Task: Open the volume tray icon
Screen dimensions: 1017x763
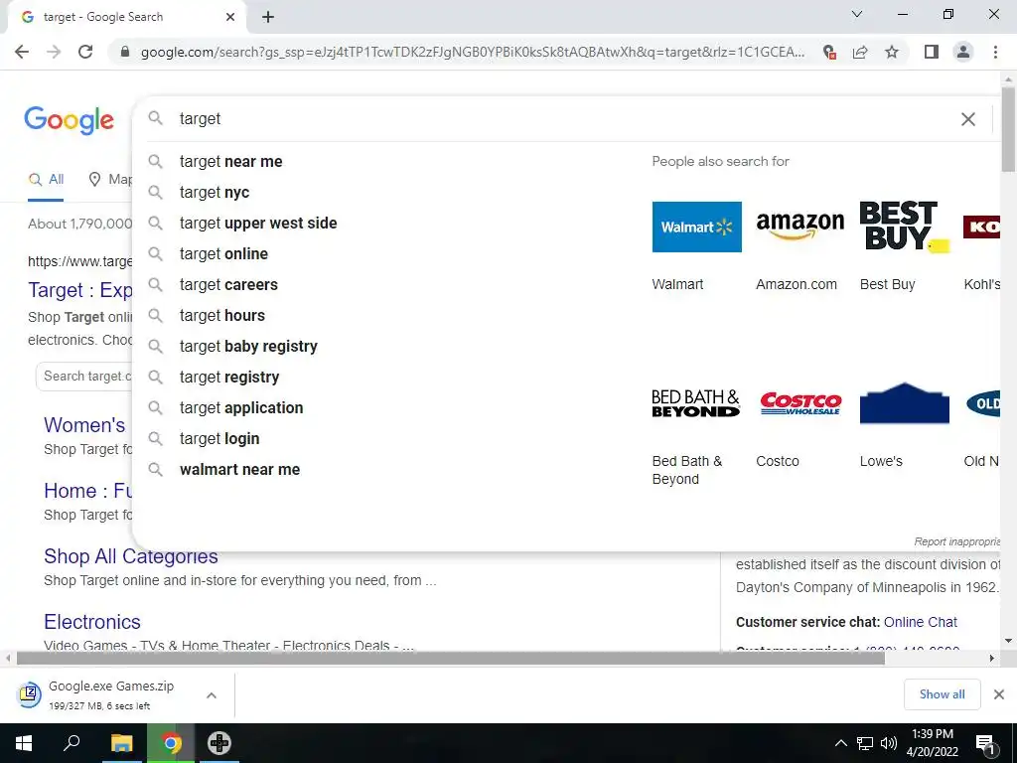Action: tap(889, 743)
